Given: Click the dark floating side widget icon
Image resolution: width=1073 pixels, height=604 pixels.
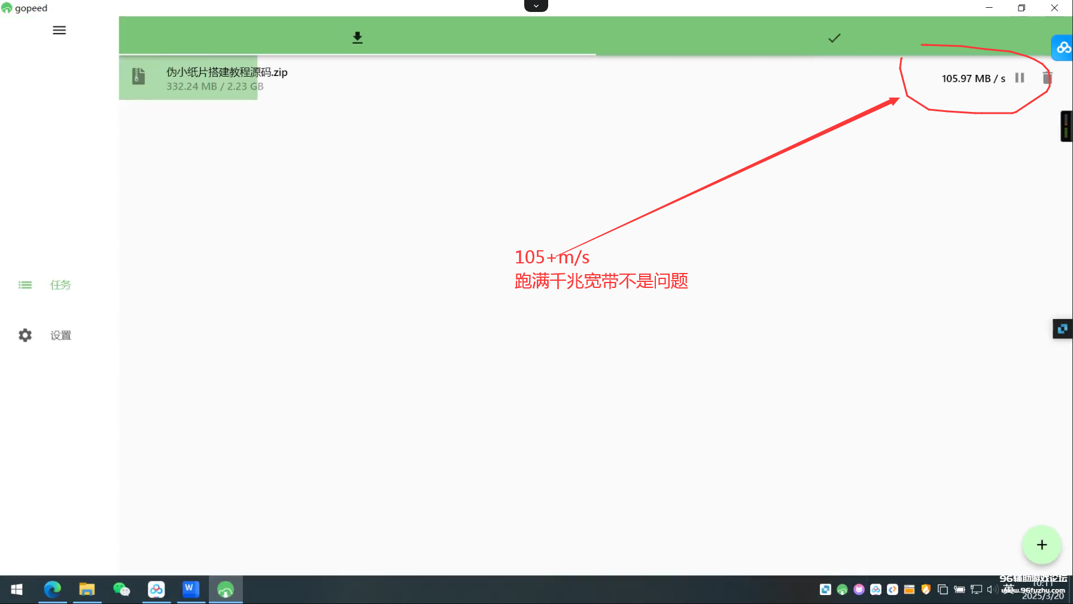Looking at the screenshot, I should (x=1062, y=329).
